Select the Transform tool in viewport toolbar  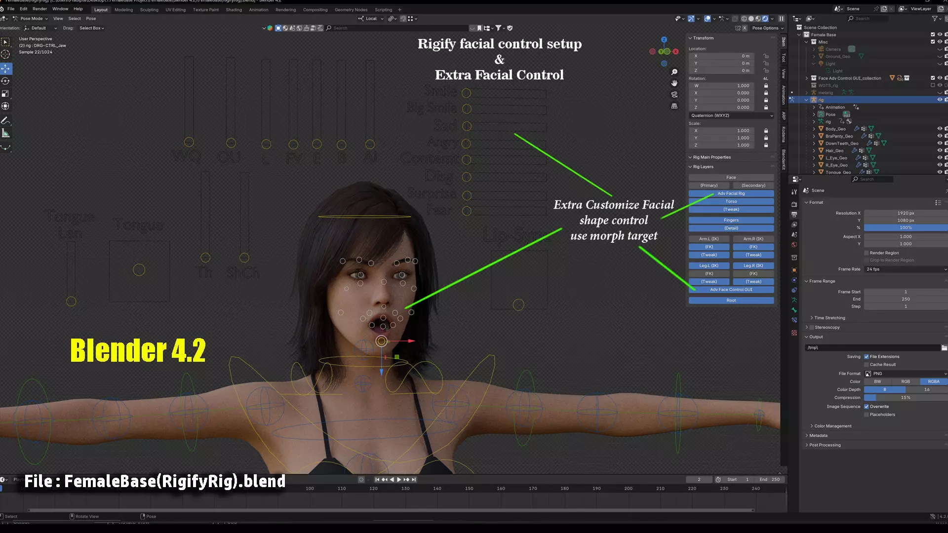click(x=6, y=106)
